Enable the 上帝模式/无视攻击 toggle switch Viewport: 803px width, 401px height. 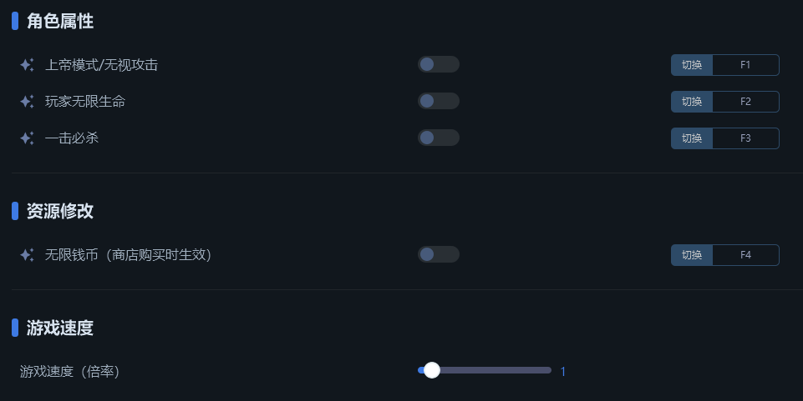(439, 64)
